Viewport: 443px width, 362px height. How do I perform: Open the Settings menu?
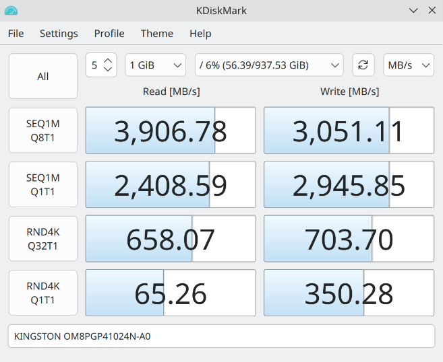click(59, 34)
